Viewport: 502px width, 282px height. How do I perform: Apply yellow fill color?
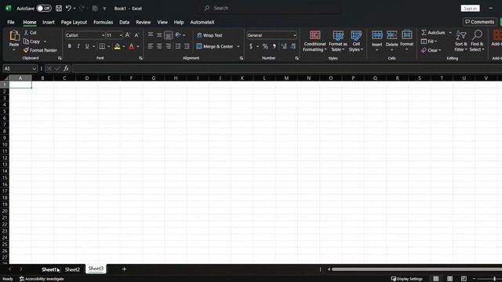(x=117, y=46)
